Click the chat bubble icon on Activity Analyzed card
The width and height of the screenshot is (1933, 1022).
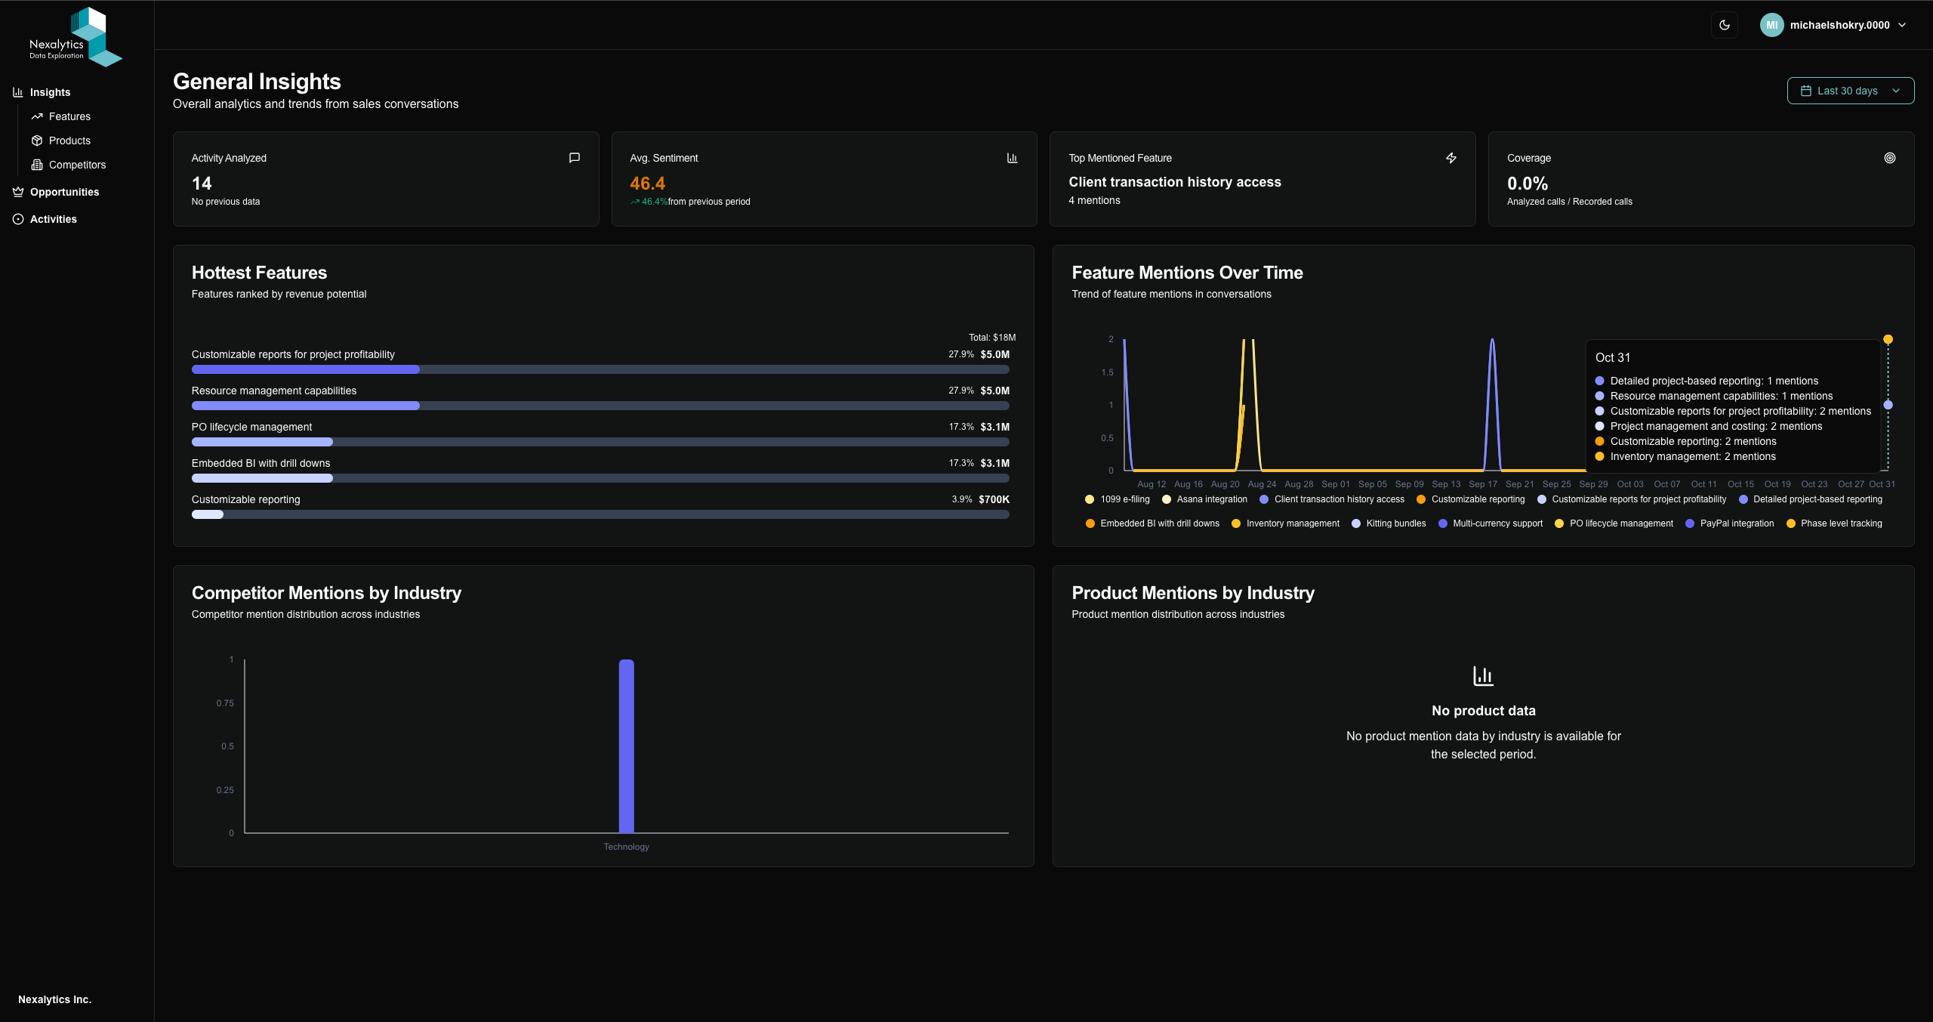[574, 158]
